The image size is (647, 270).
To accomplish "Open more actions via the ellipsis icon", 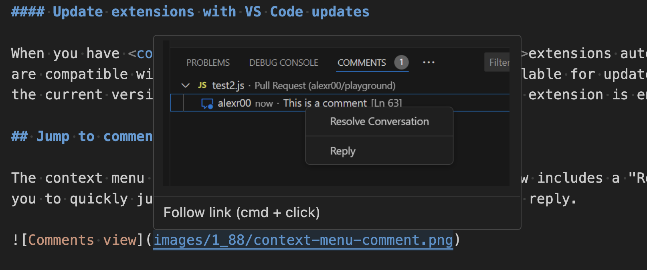I will [429, 62].
